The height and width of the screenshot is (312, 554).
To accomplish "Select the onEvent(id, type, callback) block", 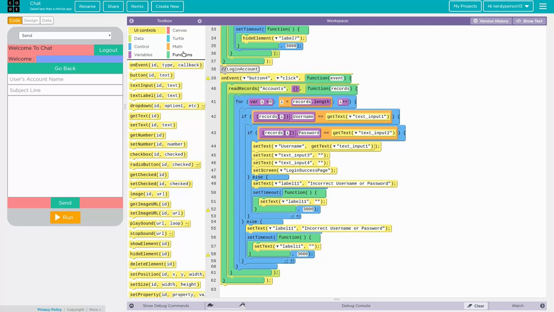I will (x=166, y=65).
